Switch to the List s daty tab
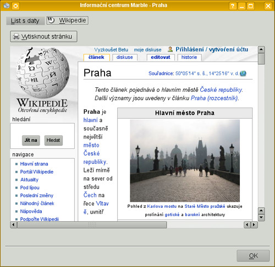275x267 pixels. click(25, 21)
